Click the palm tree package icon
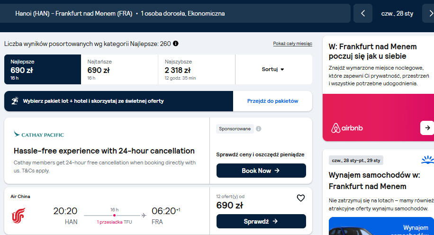 (15, 101)
